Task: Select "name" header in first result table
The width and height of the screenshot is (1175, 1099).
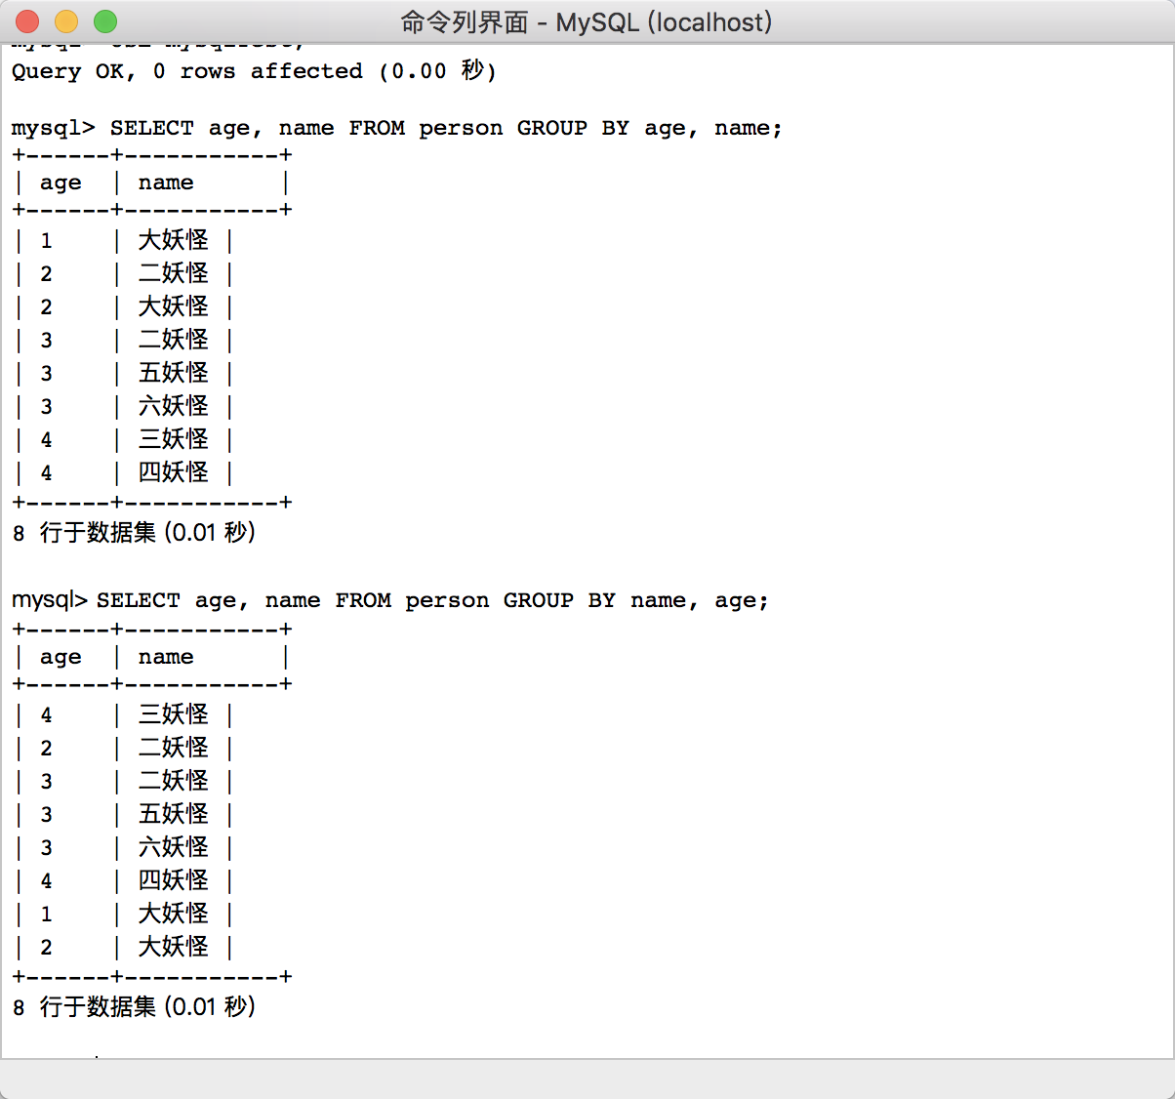Action: coord(166,183)
